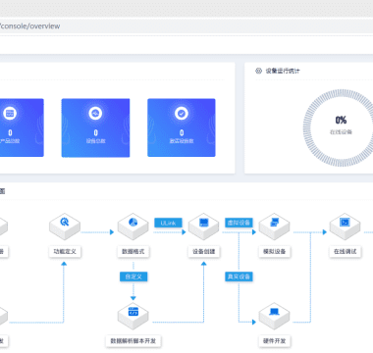Click the 功能定义 flow node icon
Viewport: 373px width, 353px height.
[65, 227]
